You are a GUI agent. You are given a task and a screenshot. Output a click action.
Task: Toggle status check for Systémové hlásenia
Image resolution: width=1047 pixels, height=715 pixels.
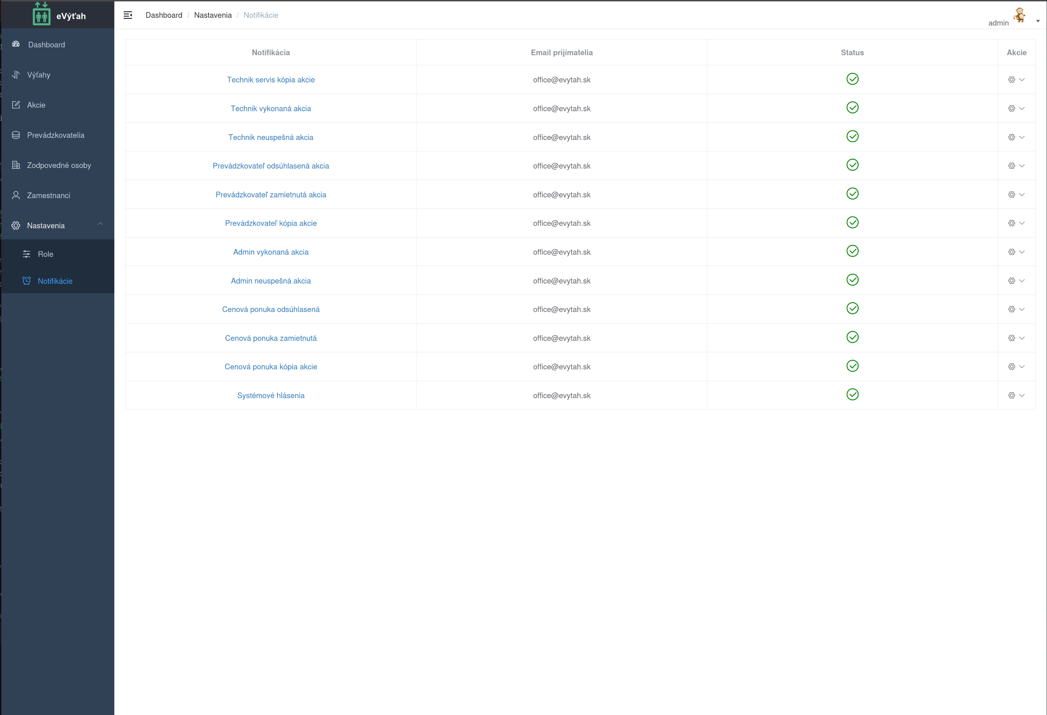[852, 395]
